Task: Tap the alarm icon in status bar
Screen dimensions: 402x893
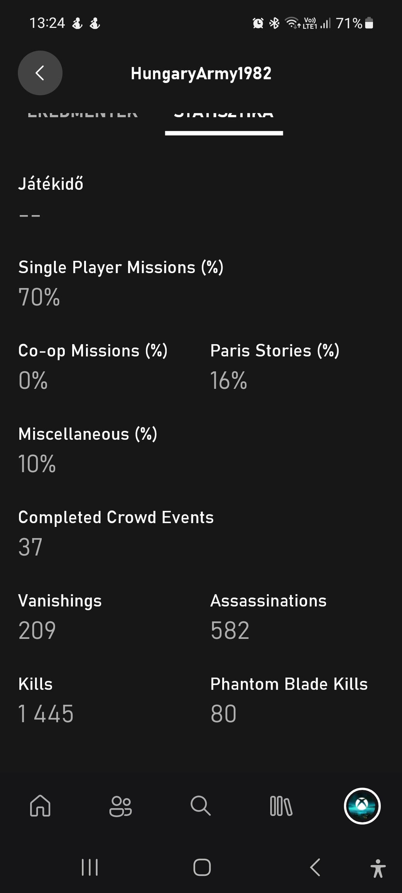Action: click(x=258, y=24)
